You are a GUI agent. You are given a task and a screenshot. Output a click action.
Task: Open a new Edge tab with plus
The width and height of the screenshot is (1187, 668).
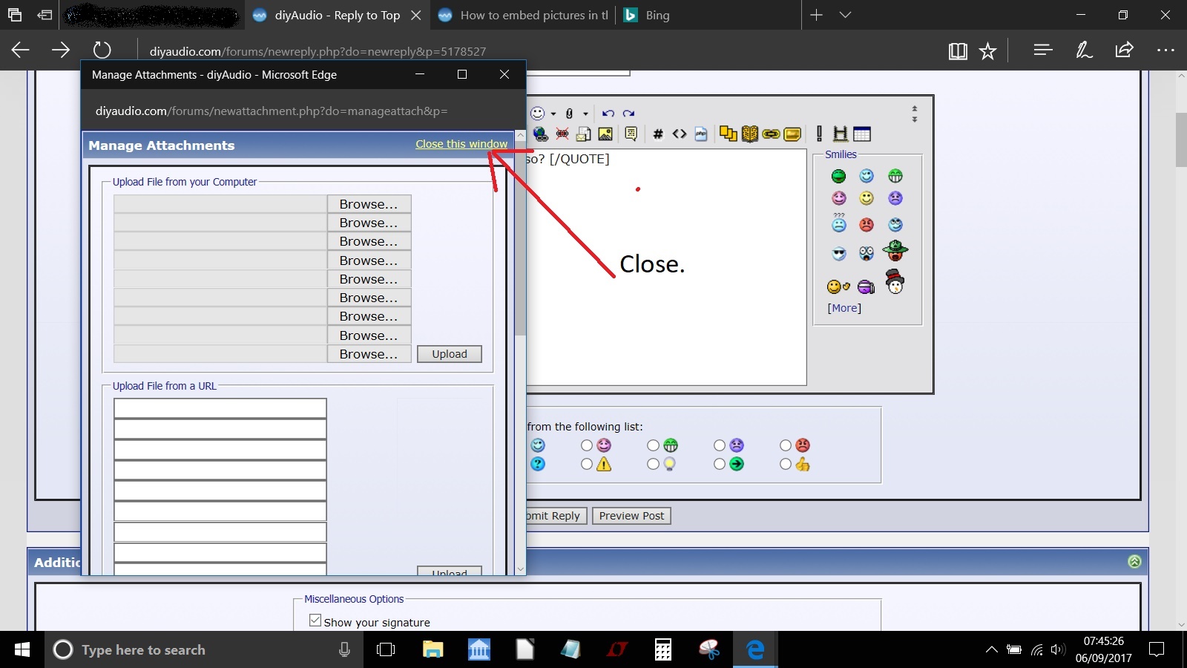tap(816, 15)
